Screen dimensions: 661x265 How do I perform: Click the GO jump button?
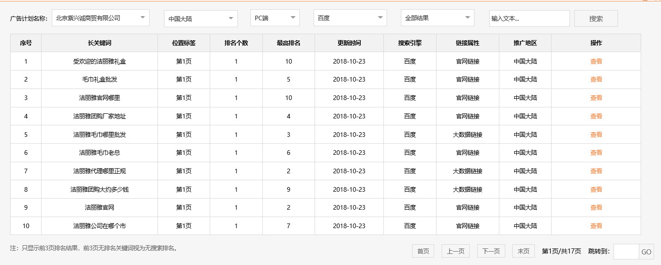646,252
